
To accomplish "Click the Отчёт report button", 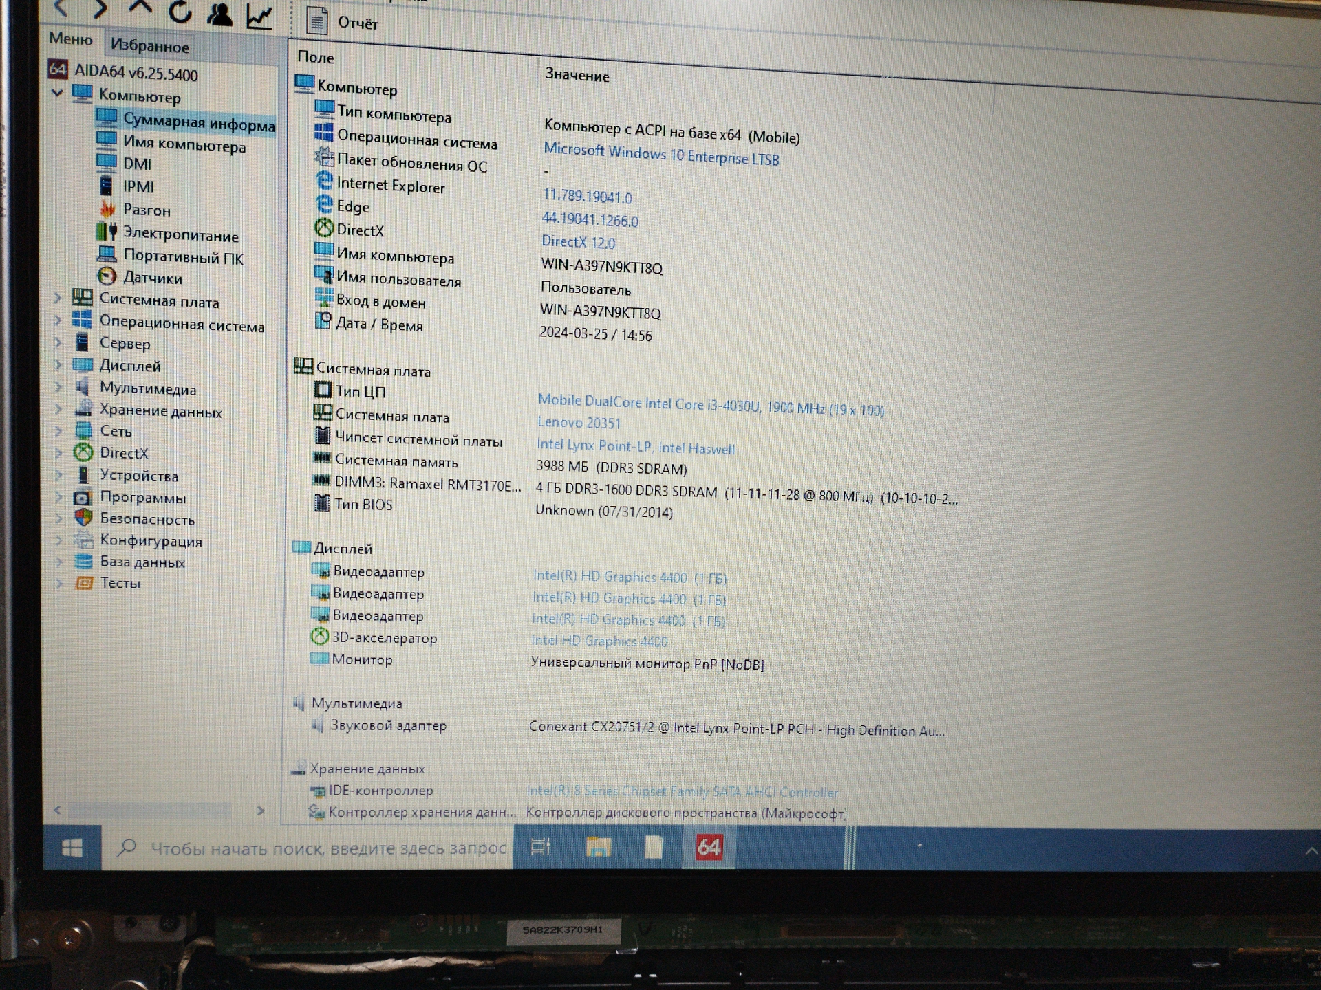I will click(x=342, y=22).
